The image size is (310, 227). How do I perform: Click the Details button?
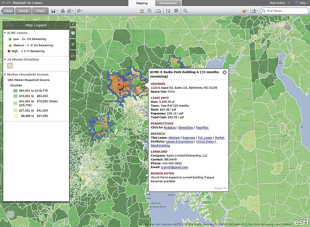click(23, 11)
